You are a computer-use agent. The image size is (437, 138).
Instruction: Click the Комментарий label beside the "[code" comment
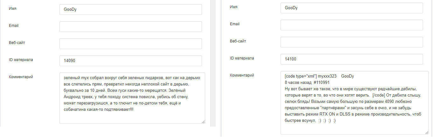[x=242, y=75]
